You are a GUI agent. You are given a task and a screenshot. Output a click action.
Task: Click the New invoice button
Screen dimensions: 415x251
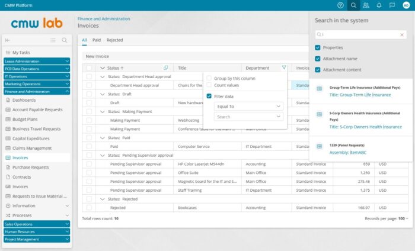(x=98, y=56)
